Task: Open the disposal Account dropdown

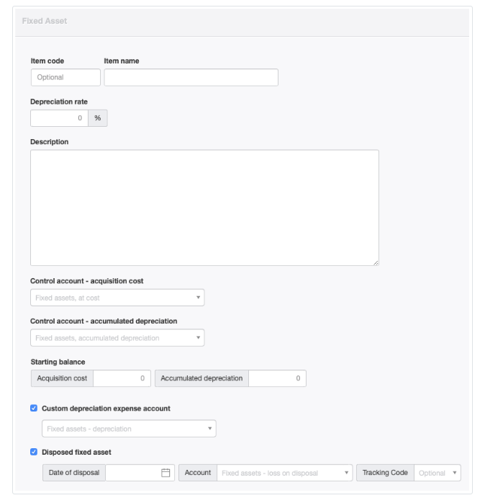Action: 284,473
